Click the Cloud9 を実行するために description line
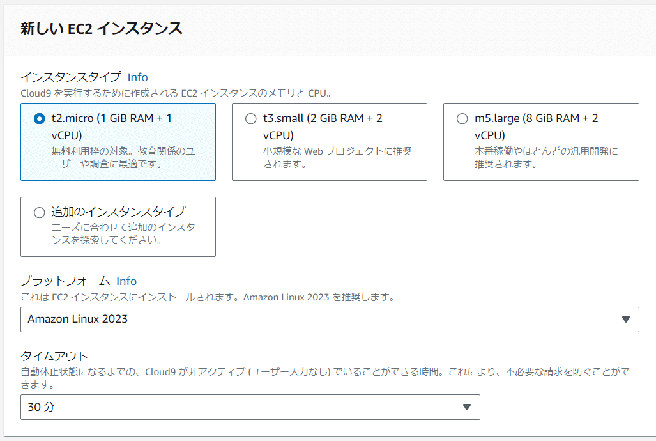This screenshot has height=441, width=656. click(176, 93)
